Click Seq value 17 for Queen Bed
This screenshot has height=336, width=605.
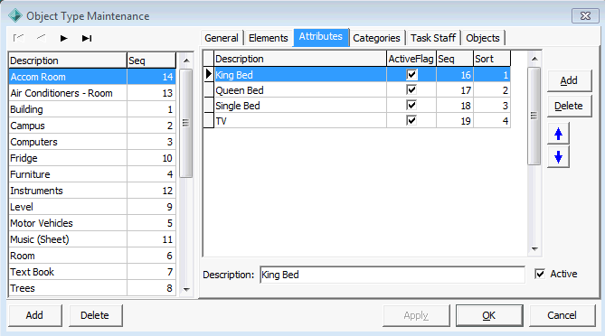click(455, 89)
